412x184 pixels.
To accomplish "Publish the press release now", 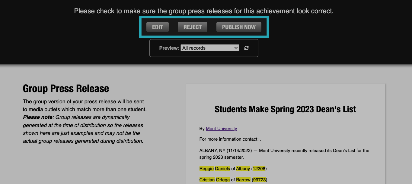I will pos(238,27).
